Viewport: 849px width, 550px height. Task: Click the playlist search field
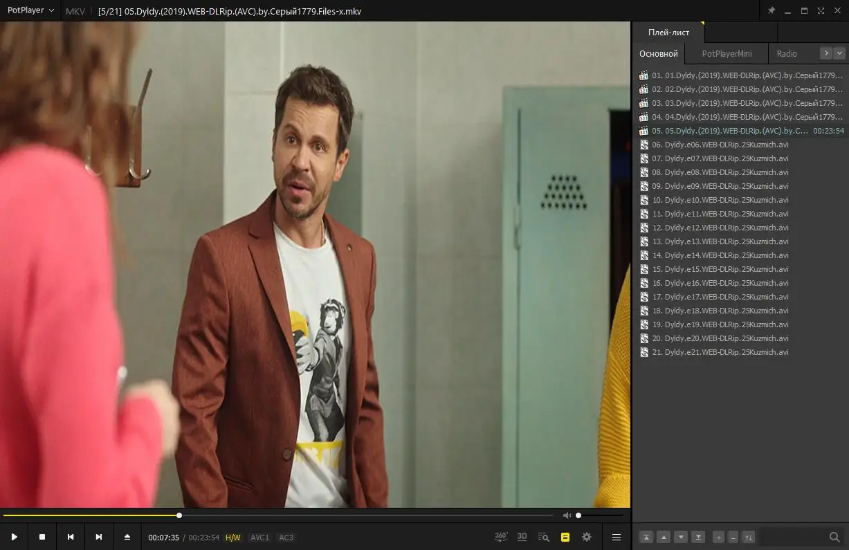[796, 537]
